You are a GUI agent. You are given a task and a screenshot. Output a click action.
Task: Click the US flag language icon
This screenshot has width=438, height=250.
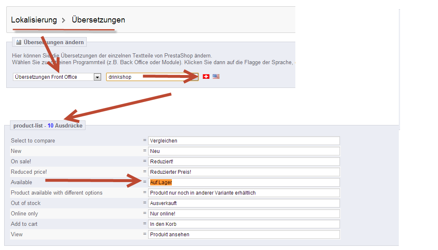pyautogui.click(x=216, y=77)
